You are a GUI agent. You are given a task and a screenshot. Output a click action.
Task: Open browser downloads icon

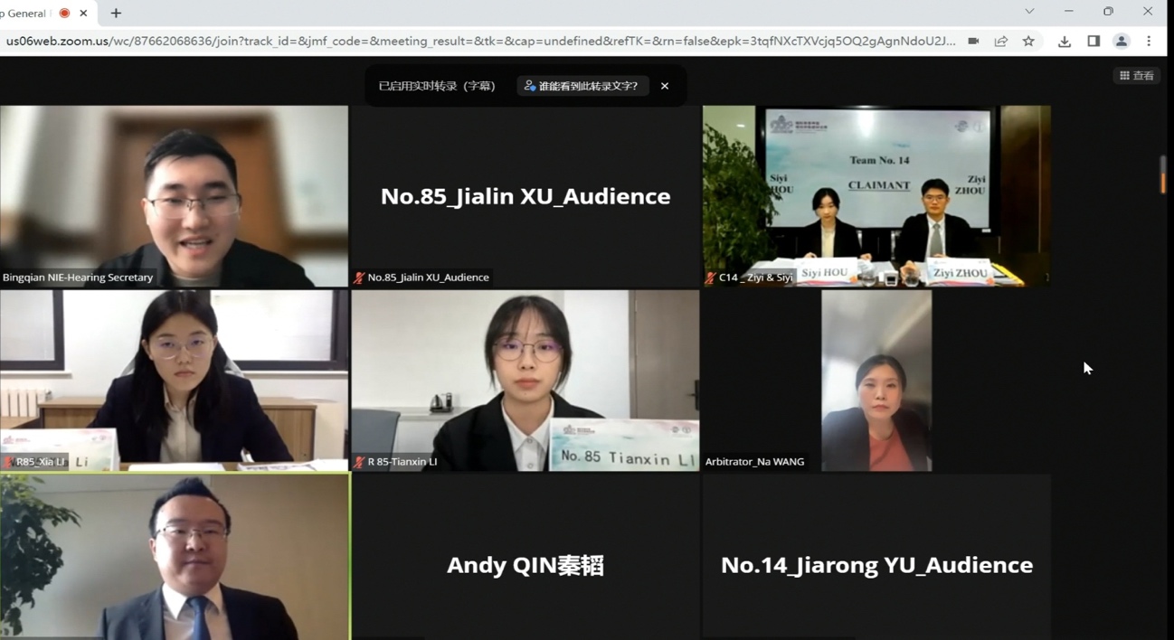coord(1065,42)
